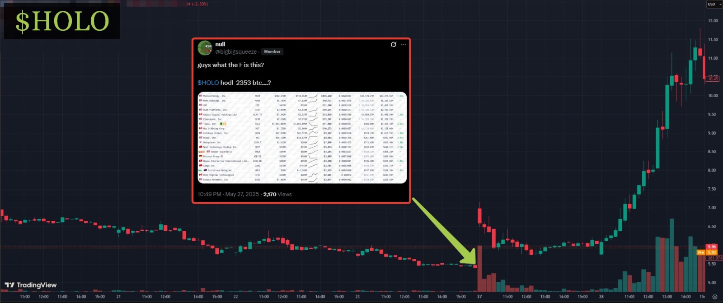
Task: Click the 12.00 price axis label
Action: pyautogui.click(x=713, y=21)
